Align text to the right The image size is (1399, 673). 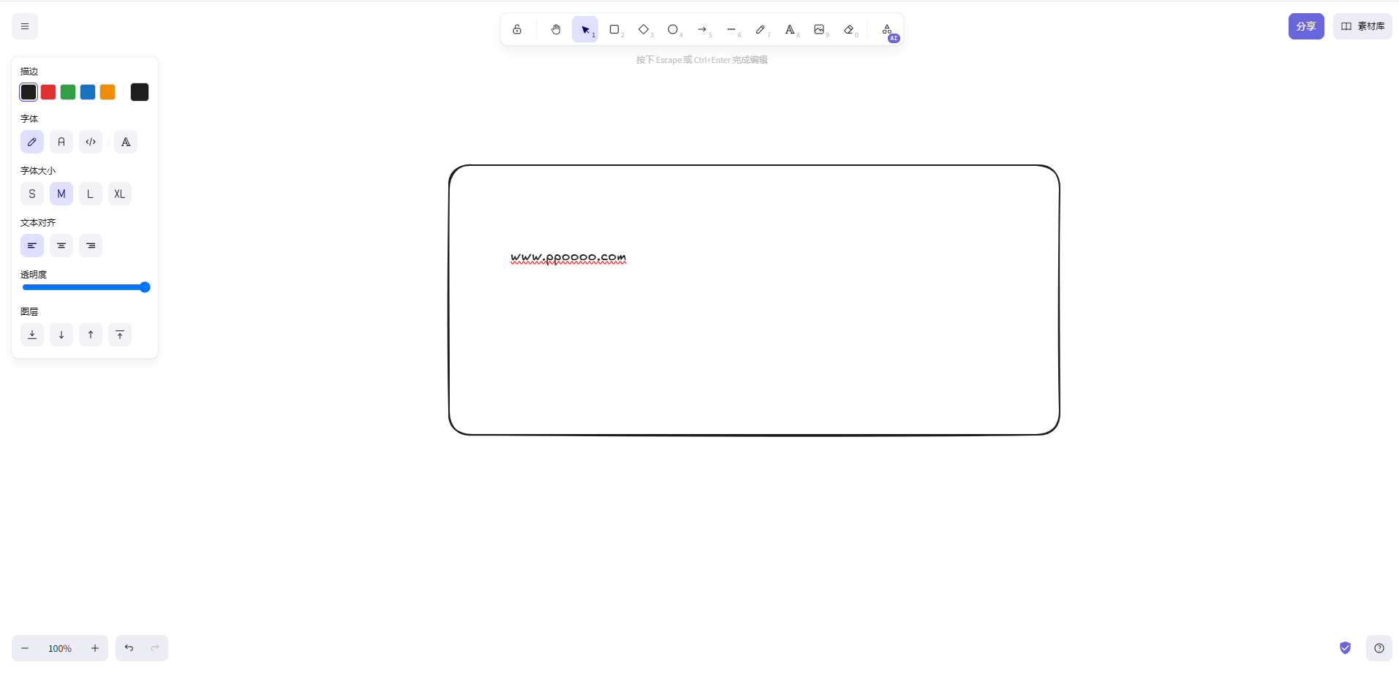pyautogui.click(x=91, y=246)
